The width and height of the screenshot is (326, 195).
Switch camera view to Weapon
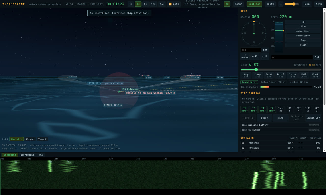click(30, 139)
